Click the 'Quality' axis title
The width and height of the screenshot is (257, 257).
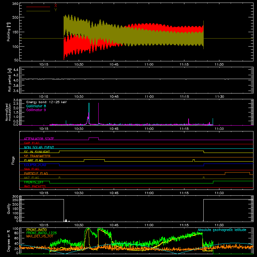[x=9, y=209]
